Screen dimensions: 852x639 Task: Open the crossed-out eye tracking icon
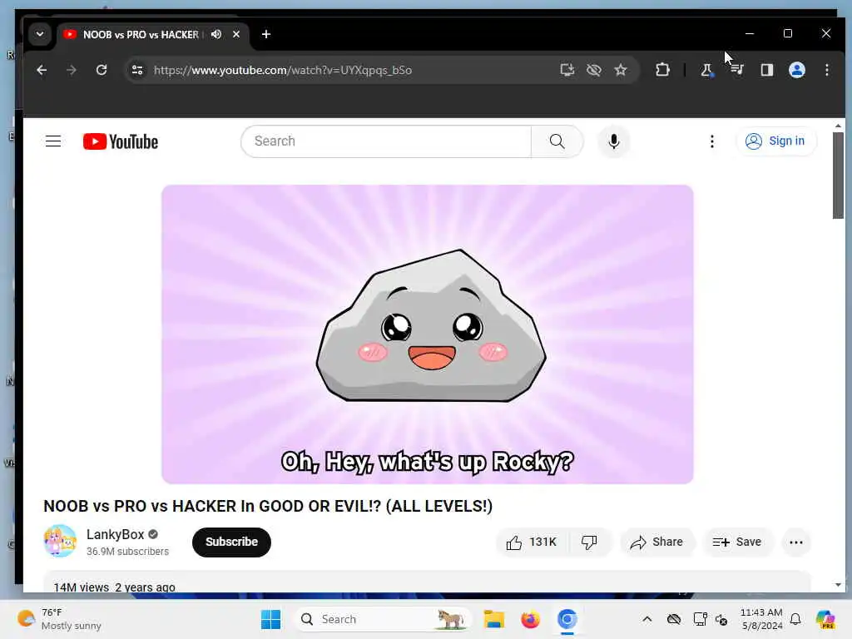[594, 70]
